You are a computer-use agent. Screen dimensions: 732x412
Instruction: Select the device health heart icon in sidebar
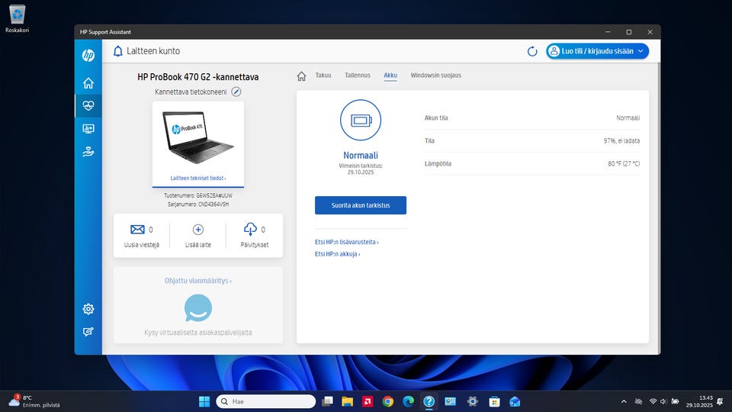click(88, 106)
